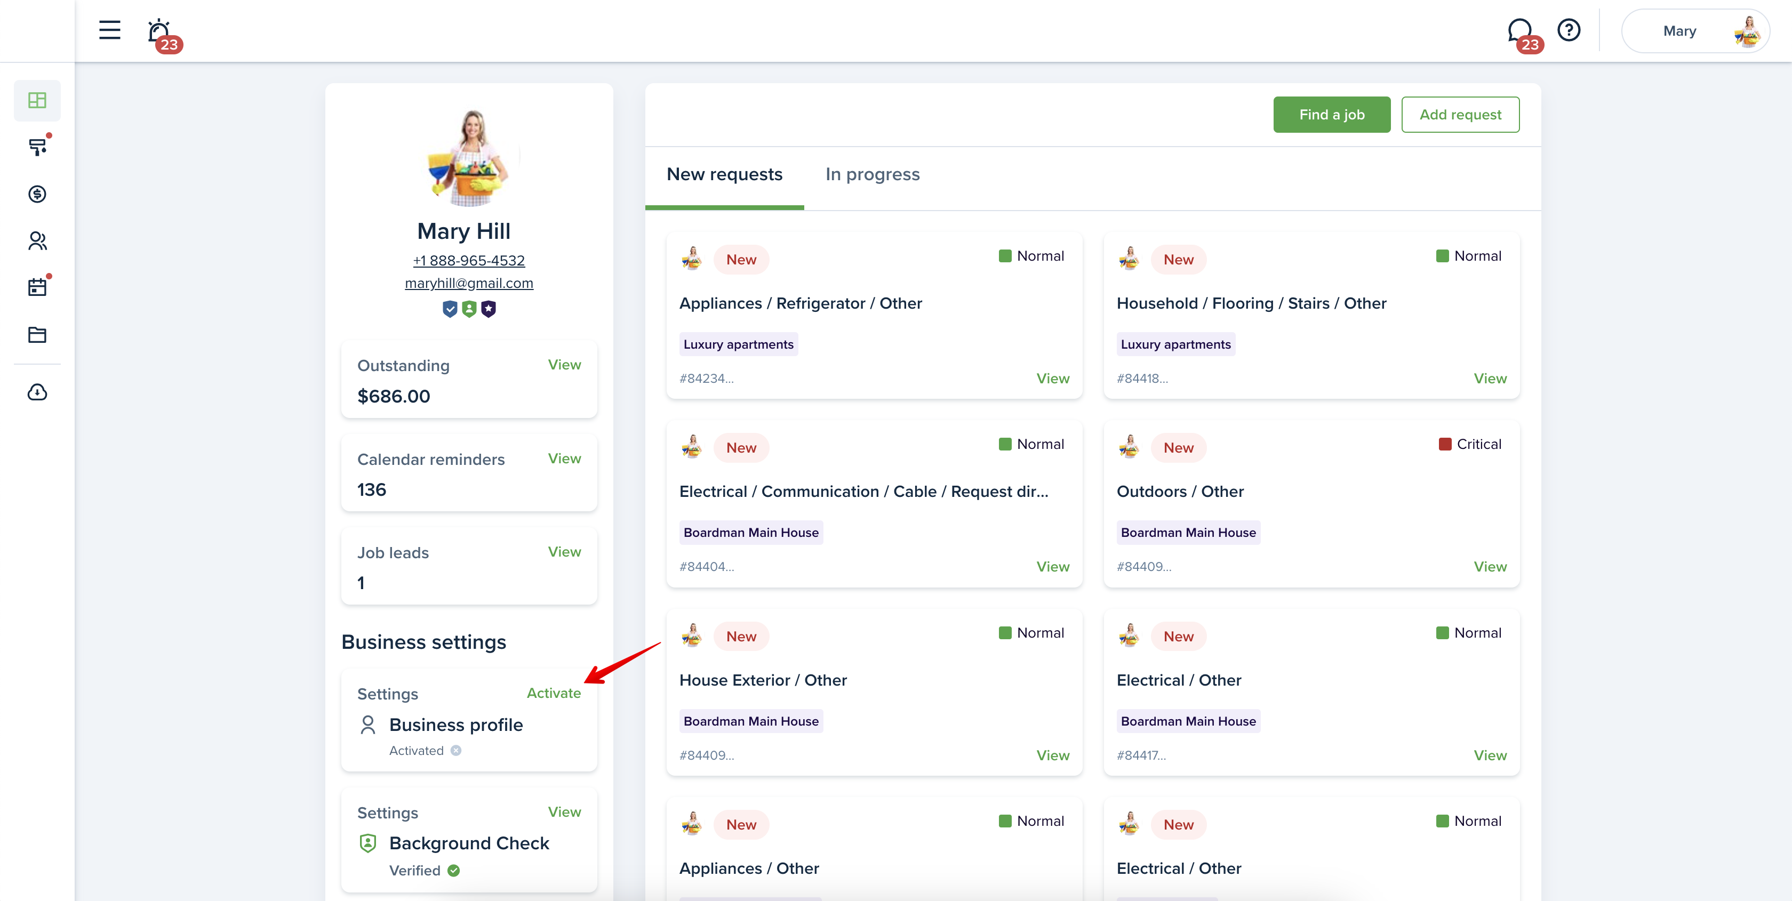Click Mary Hill's profile photo
Image resolution: width=1792 pixels, height=901 pixels.
pos(469,158)
